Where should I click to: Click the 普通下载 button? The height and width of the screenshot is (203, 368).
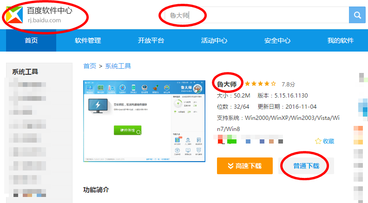[306, 166]
